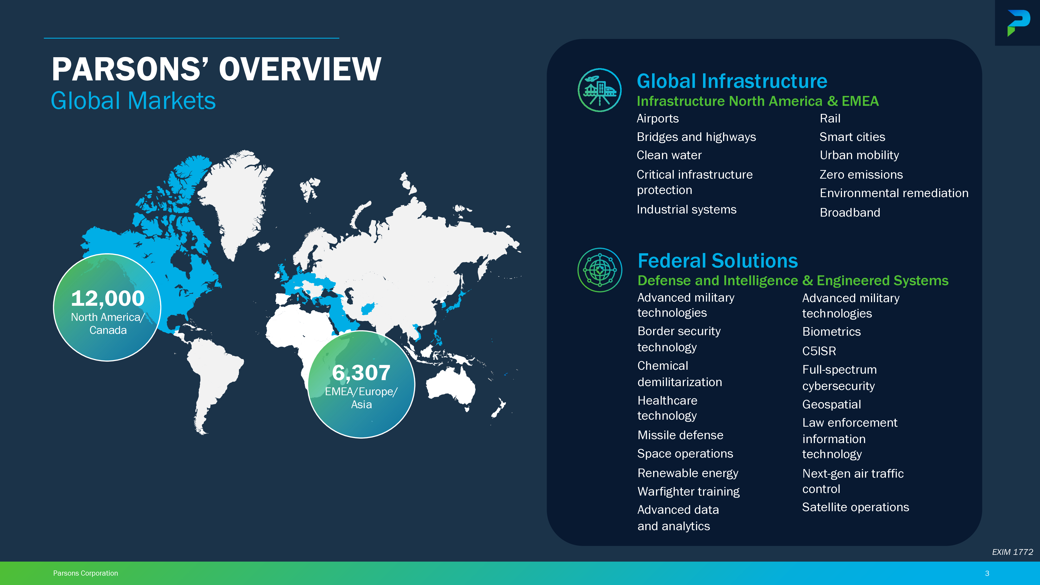Viewport: 1040px width, 585px height.
Task: Click Parsons Corporation footer text
Action: 86,573
